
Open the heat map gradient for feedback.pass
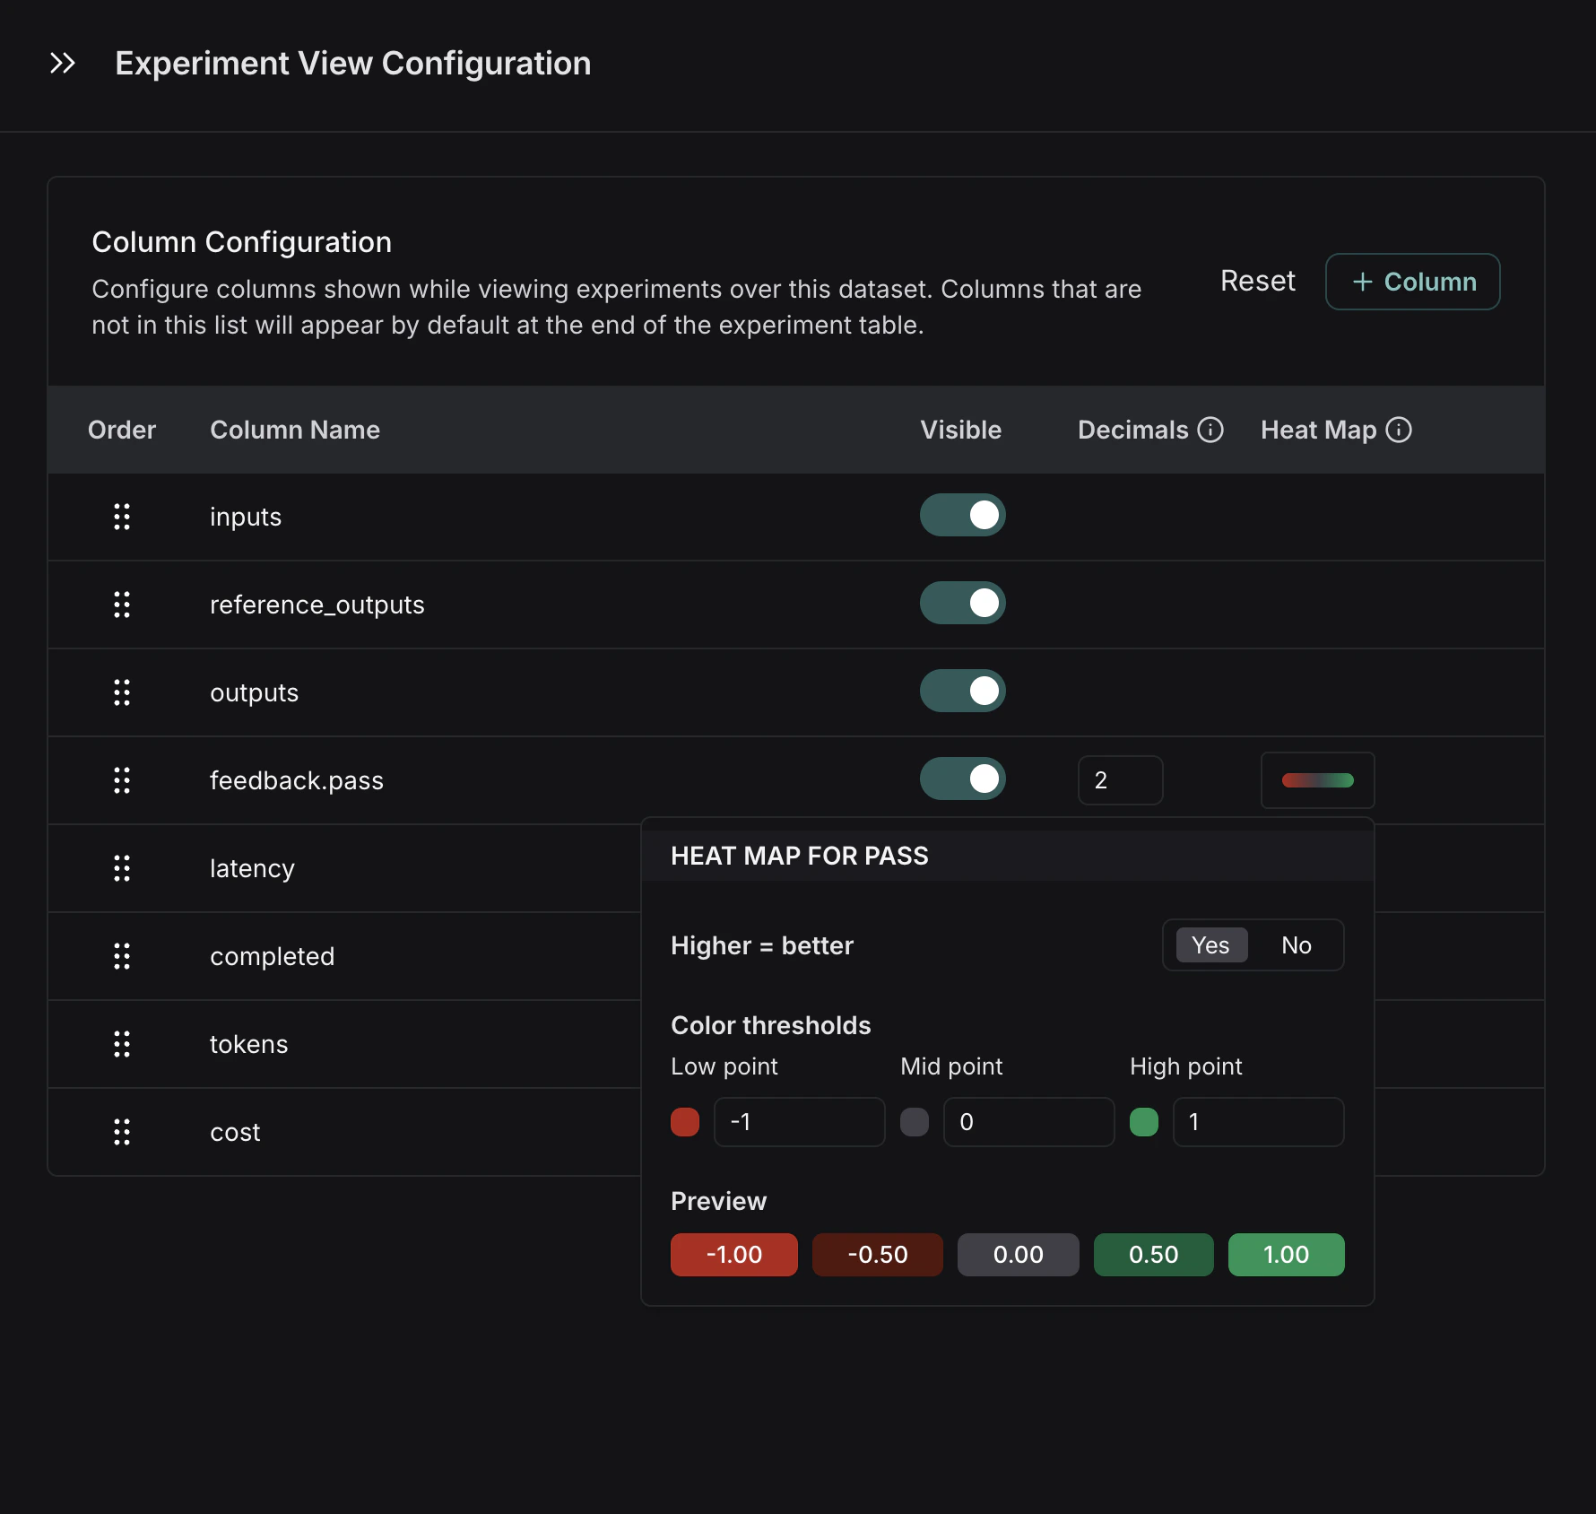(1317, 780)
